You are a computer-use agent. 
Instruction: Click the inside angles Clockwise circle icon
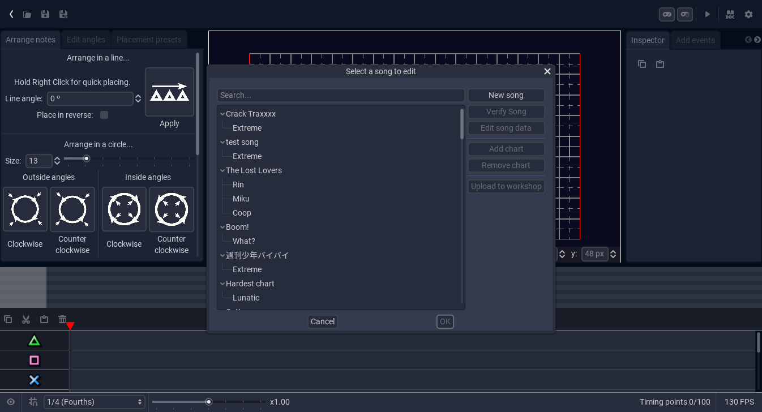124,209
